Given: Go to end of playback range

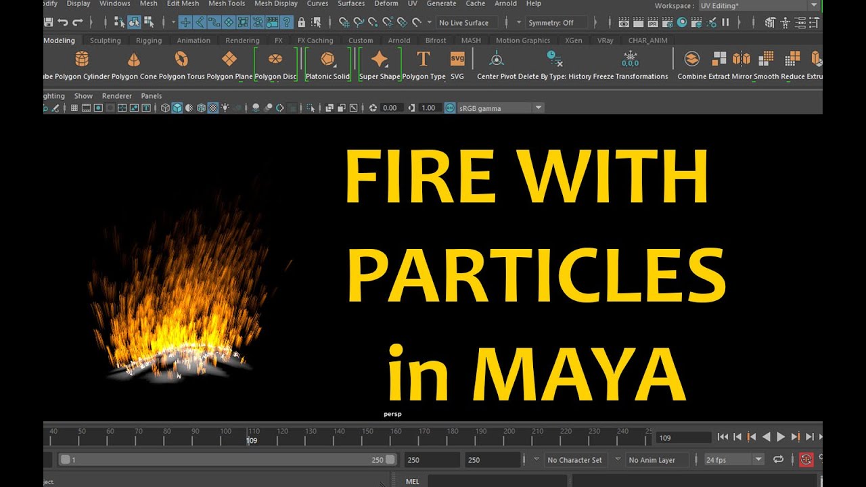Looking at the screenshot, I should (x=821, y=437).
